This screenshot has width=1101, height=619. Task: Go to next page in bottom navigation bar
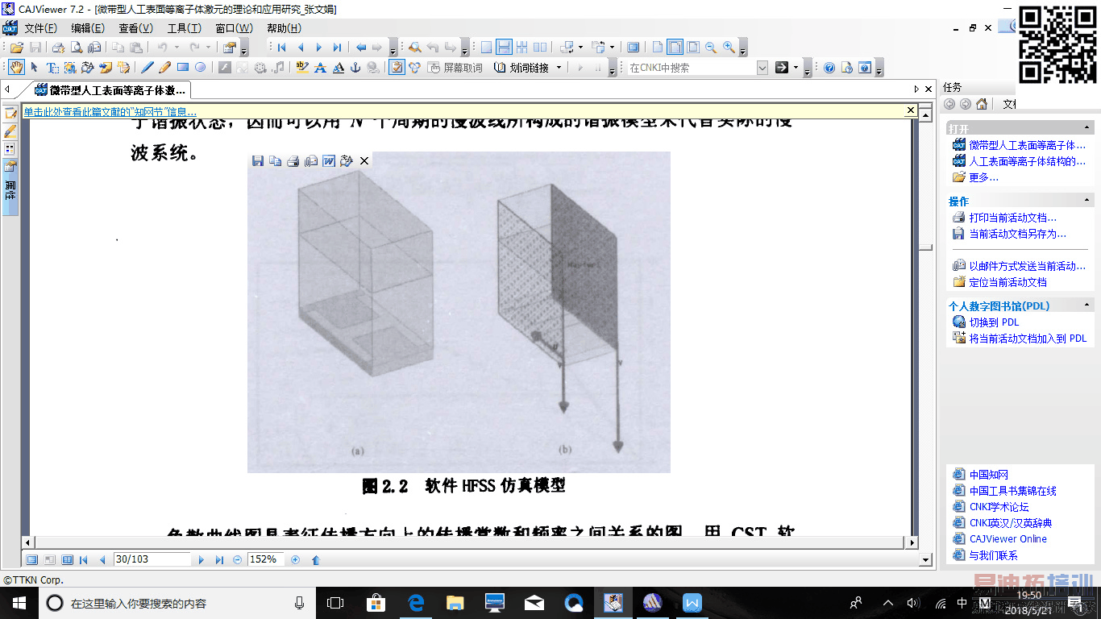click(201, 559)
